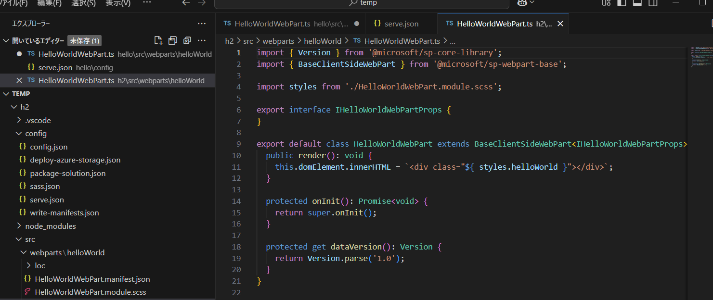Toggle the secondary sidebar visibility
Image resolution: width=713 pixels, height=300 pixels.
pyautogui.click(x=653, y=3)
